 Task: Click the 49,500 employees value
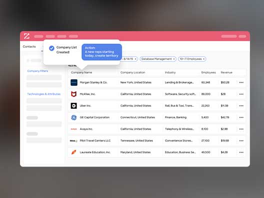point(205,152)
